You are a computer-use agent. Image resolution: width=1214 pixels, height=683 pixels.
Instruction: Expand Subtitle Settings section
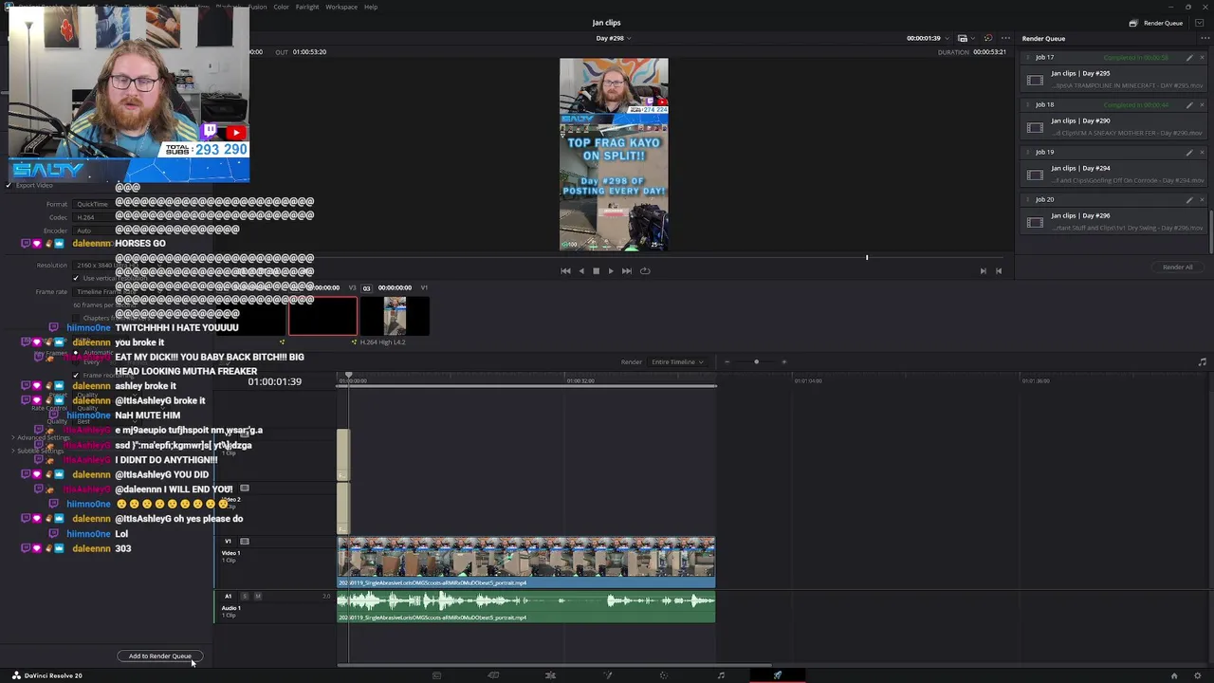[38, 452]
